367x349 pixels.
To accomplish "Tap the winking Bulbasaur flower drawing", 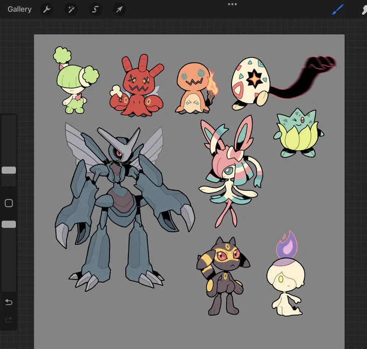I will (298, 132).
